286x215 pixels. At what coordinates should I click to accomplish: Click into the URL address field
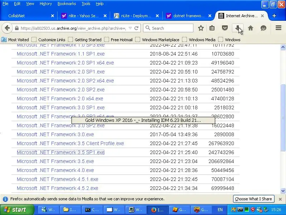coord(73,28)
